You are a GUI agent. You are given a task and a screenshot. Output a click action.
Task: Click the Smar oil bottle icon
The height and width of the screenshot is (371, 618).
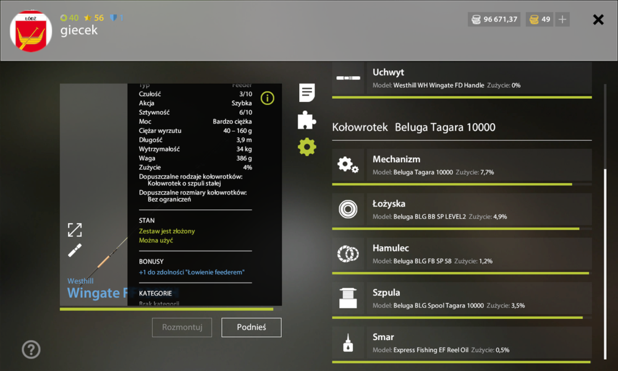click(348, 343)
